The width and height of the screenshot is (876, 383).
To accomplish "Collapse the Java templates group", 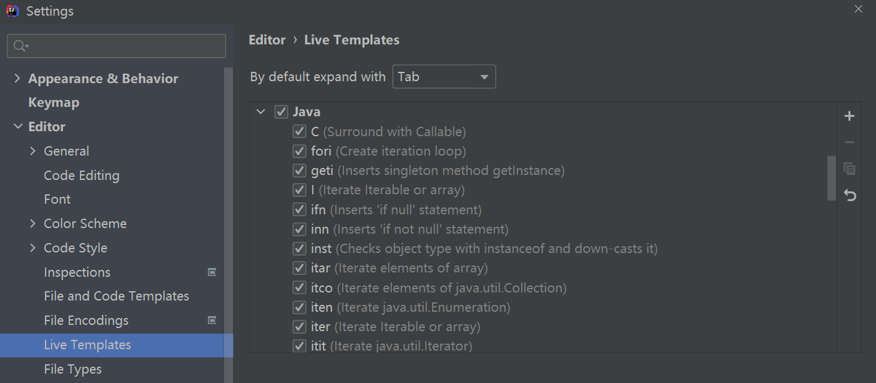I will point(261,112).
